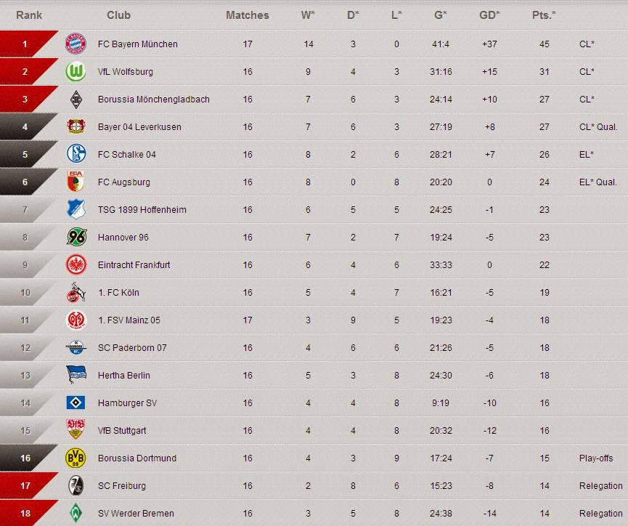The image size is (628, 526).
Task: Click the FC Bayern München club logo
Action: (x=76, y=44)
